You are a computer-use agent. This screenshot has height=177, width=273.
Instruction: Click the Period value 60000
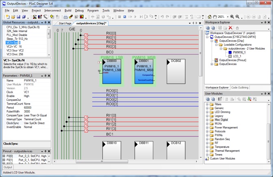pyautogui.click(x=28, y=107)
